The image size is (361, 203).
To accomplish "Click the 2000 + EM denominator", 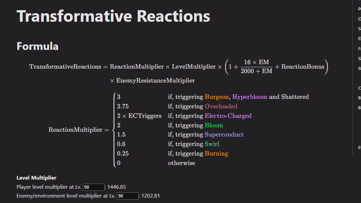I will pos(256,71).
